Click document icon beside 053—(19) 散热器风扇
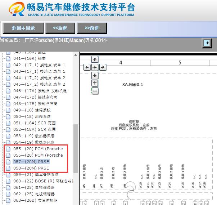This screenshot has height=205, width=217. click(8, 136)
